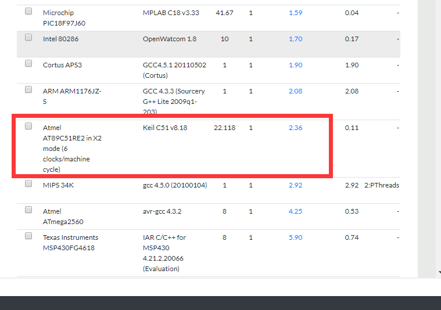
Task: Click the IAR C/C++ for MSP430 cell
Action: (164, 253)
